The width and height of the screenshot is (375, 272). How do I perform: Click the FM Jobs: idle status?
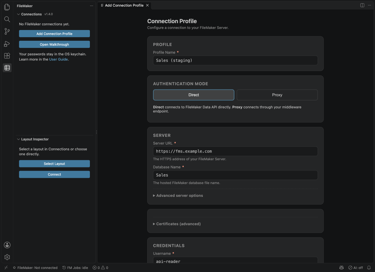coord(75,268)
